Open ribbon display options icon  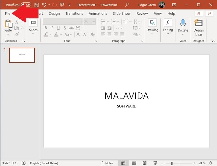174,5
